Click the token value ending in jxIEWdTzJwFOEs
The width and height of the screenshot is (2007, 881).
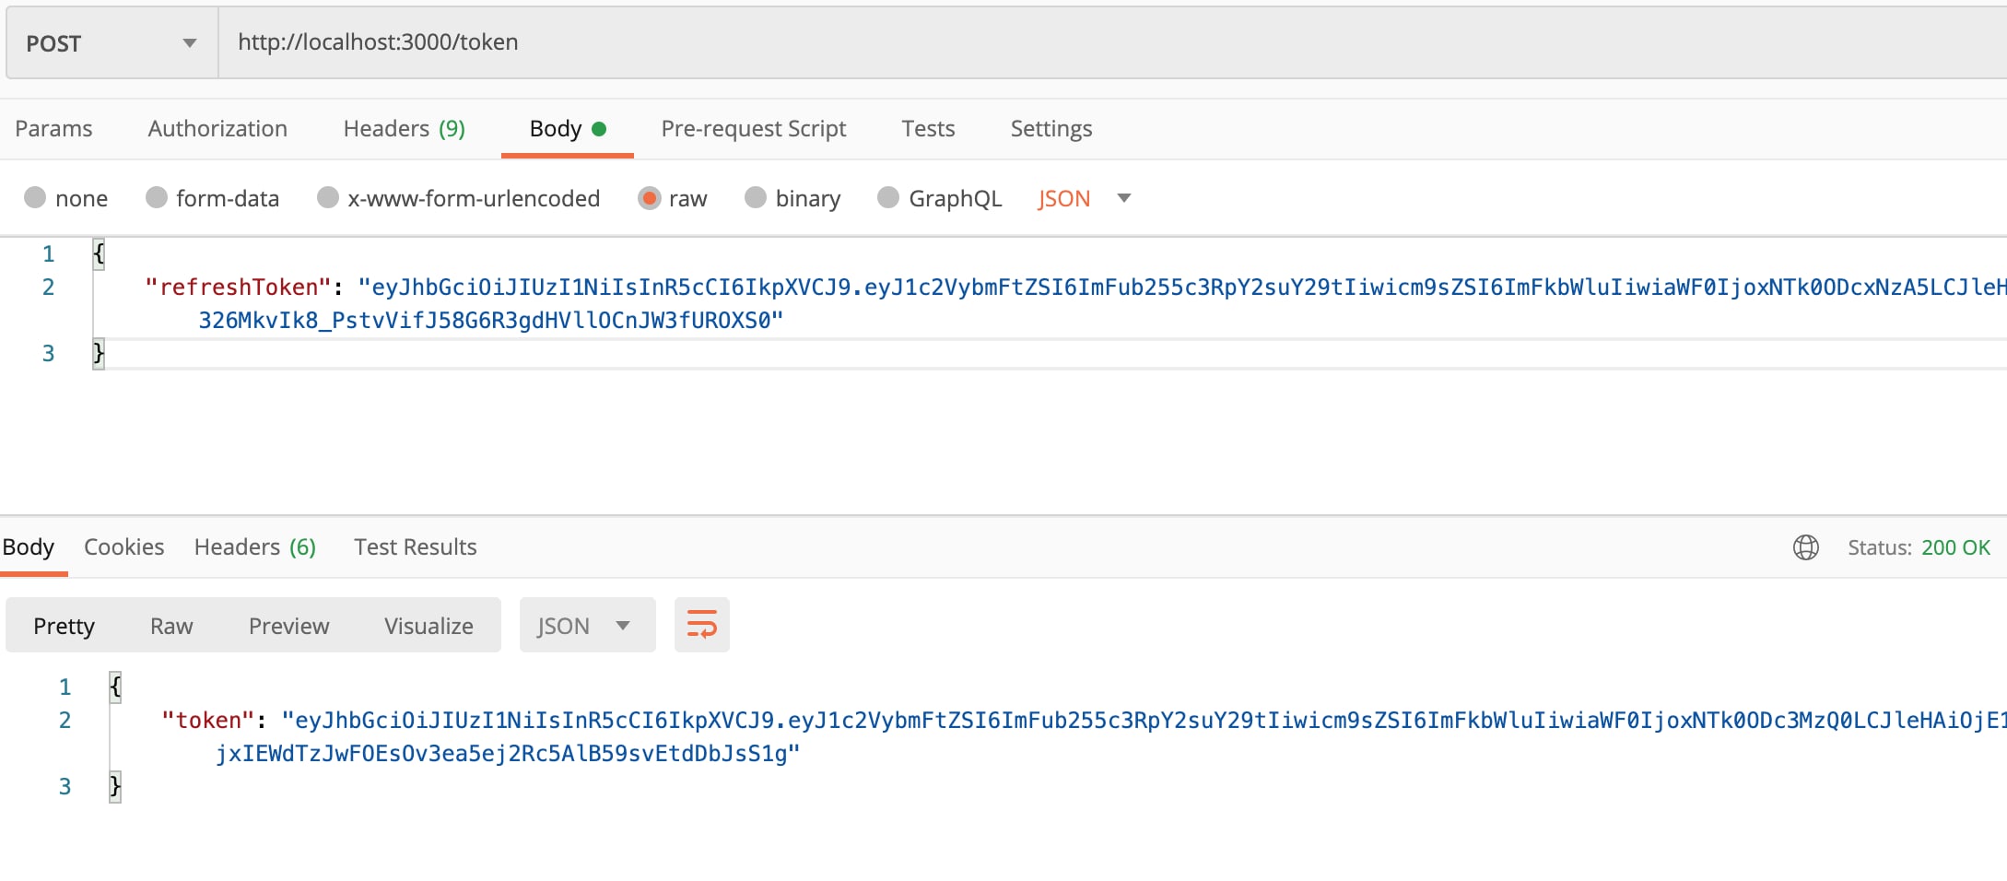[x=508, y=754]
